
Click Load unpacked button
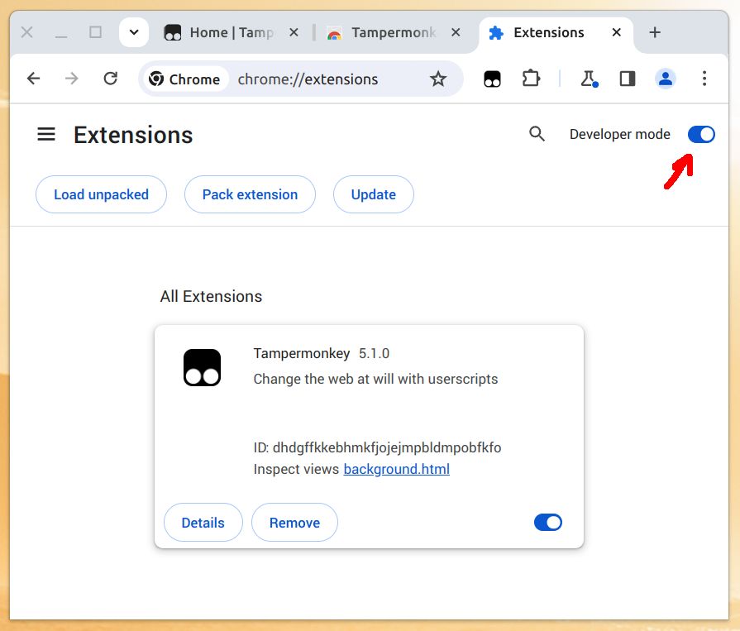(101, 194)
